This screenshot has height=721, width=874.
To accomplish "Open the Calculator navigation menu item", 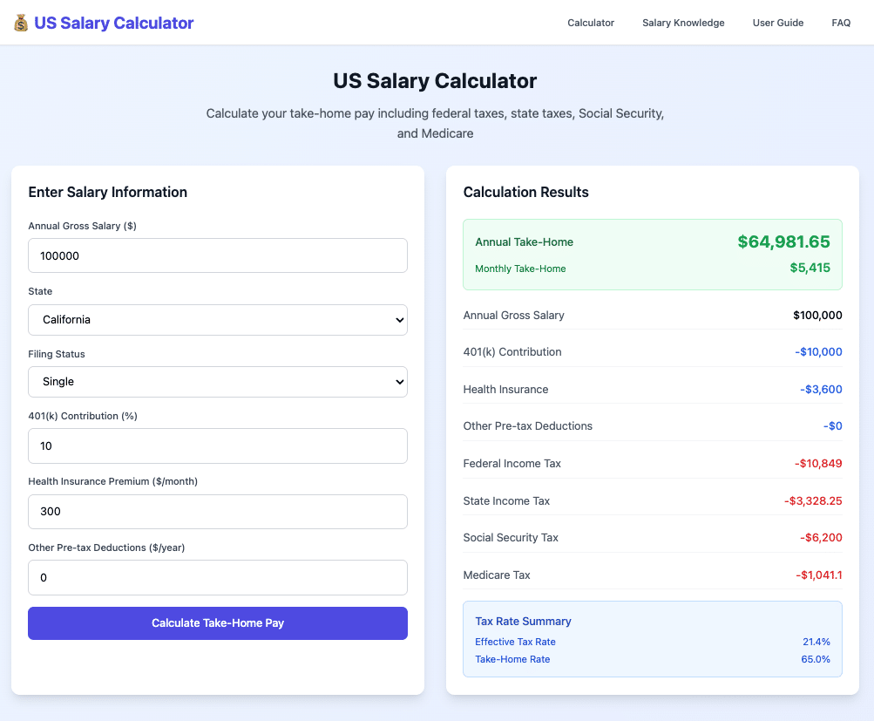I will (590, 23).
